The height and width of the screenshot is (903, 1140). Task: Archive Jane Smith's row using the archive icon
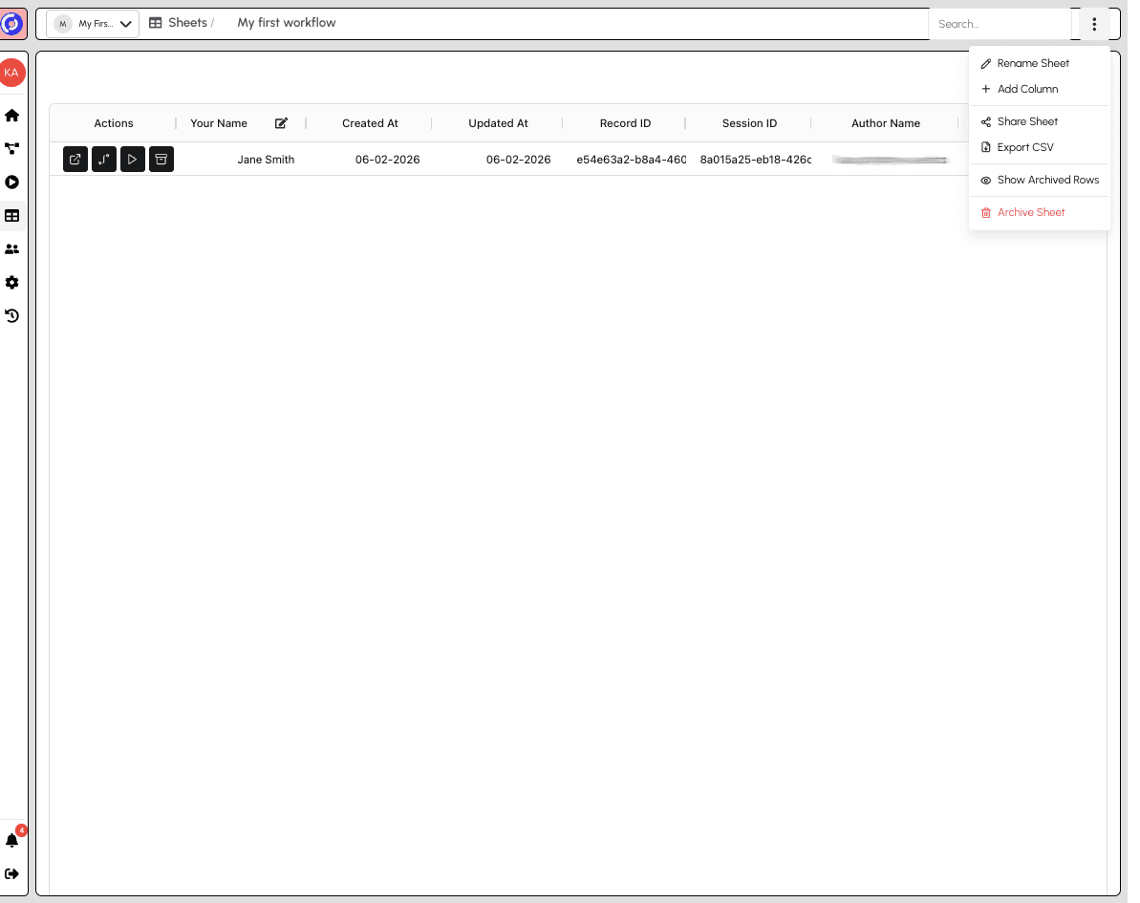point(161,159)
